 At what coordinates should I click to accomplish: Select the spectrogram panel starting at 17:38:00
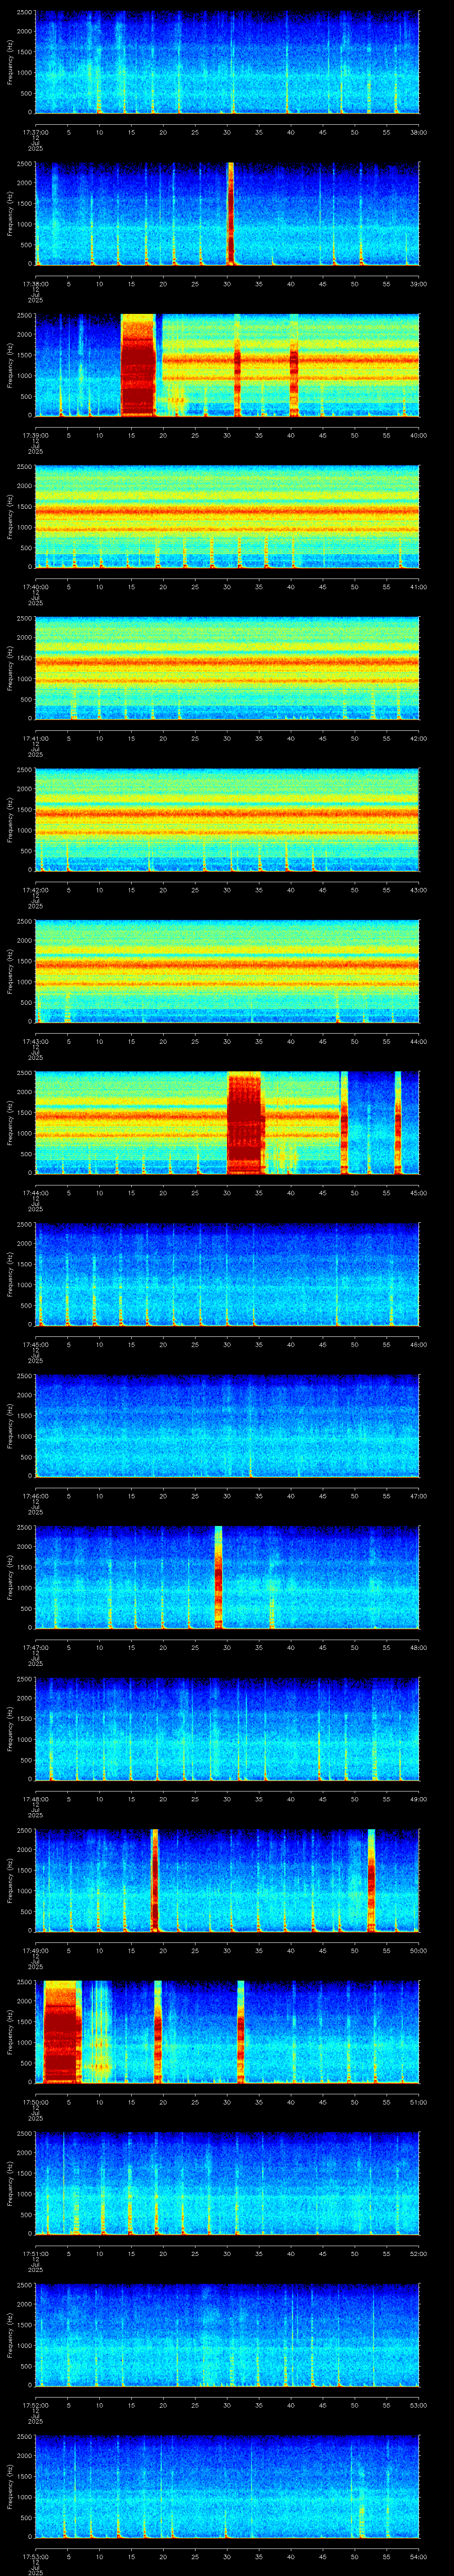(227, 214)
